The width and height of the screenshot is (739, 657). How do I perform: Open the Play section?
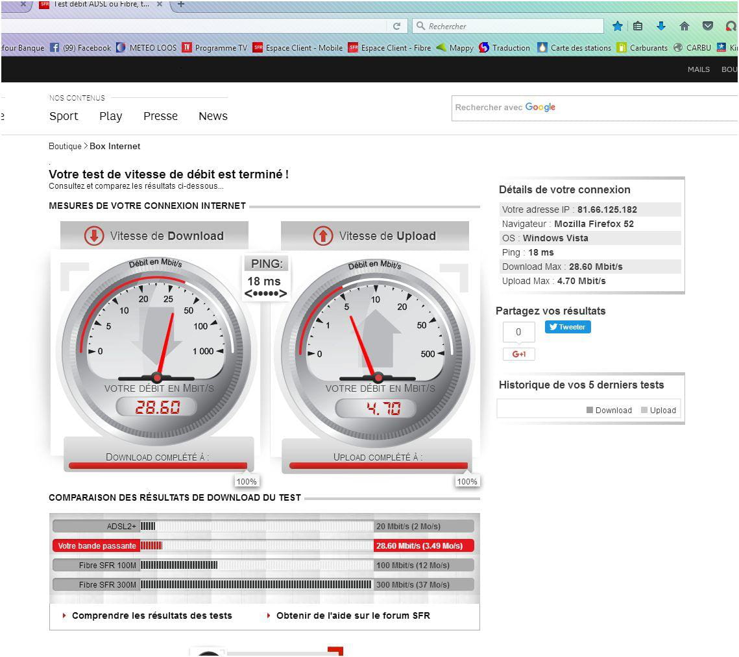point(111,116)
